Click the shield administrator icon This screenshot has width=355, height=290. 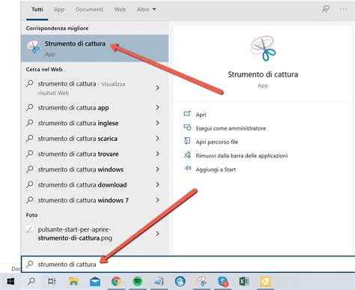pyautogui.click(x=187, y=127)
